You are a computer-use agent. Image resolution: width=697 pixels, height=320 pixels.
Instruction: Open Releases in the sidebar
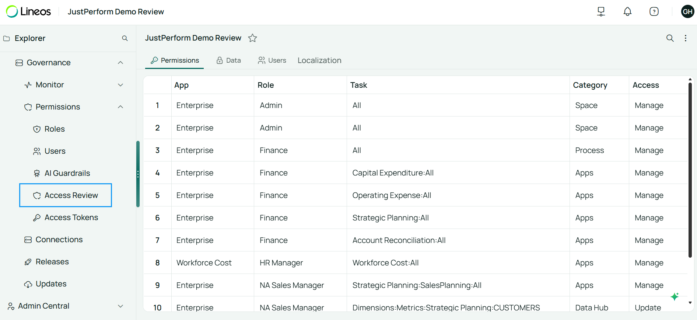coord(52,262)
